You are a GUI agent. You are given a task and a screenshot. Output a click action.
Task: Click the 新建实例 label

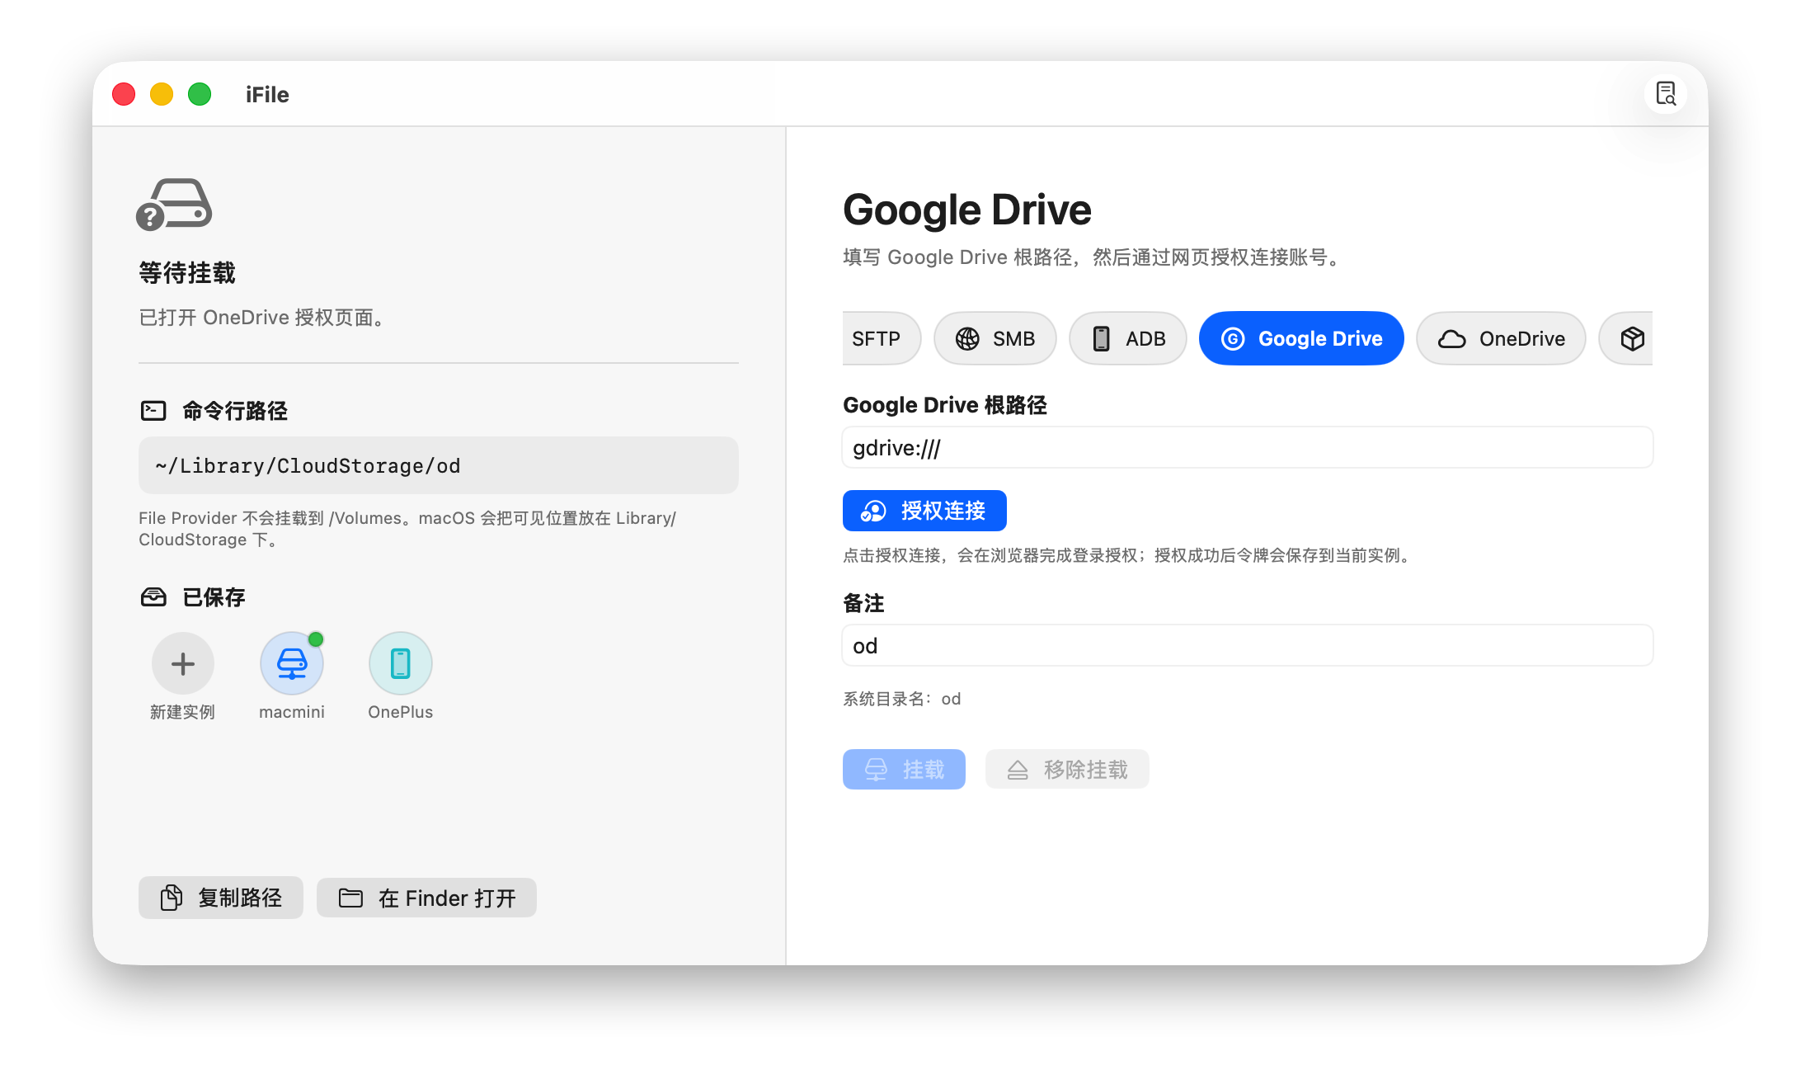[182, 712]
